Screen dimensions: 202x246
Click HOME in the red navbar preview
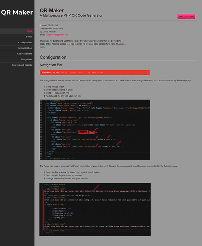click(x=56, y=73)
